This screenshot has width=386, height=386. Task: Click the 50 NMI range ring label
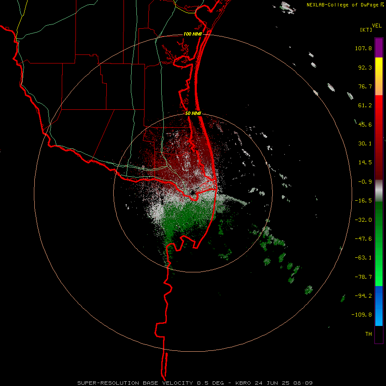[x=193, y=114]
